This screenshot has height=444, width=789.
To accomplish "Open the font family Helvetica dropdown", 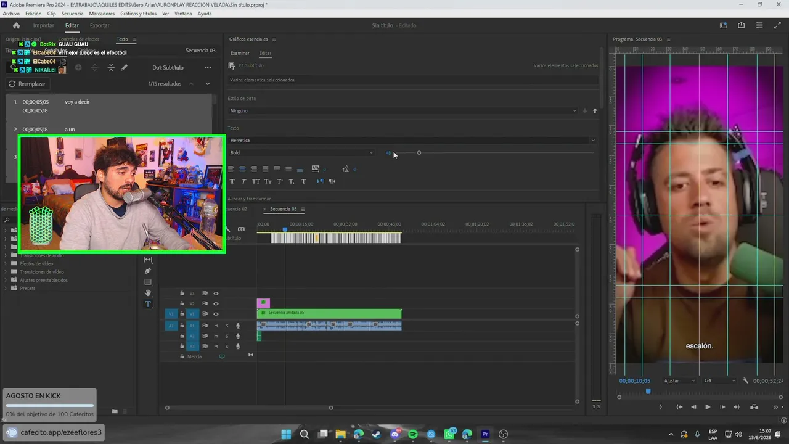I will (412, 140).
